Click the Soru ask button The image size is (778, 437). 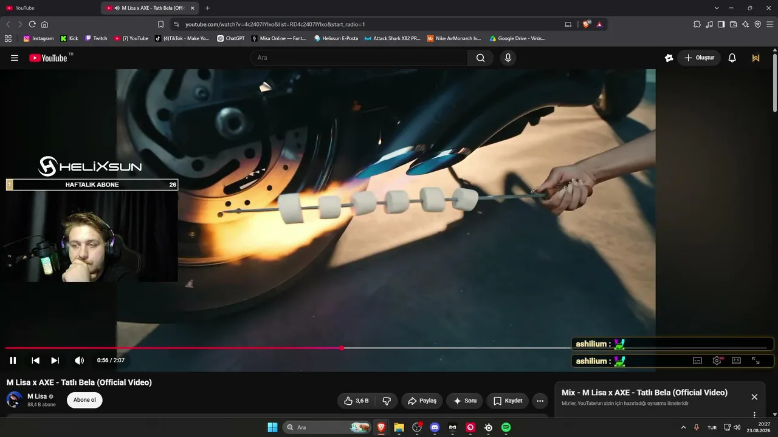click(x=465, y=401)
